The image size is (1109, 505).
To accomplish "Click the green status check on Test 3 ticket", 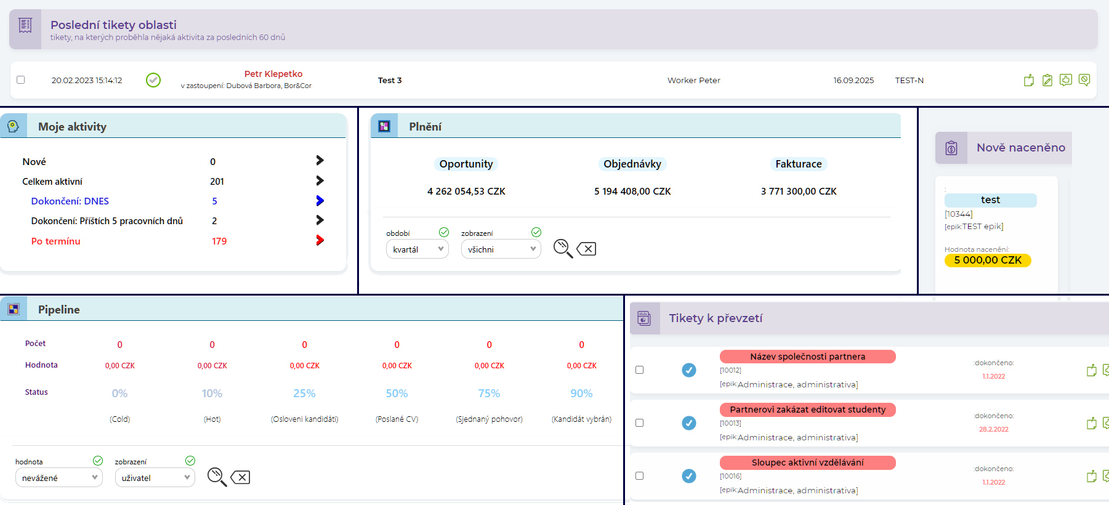I will click(153, 80).
